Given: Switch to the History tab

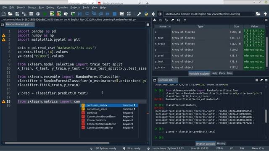Looking at the screenshot, I should [221, 143].
